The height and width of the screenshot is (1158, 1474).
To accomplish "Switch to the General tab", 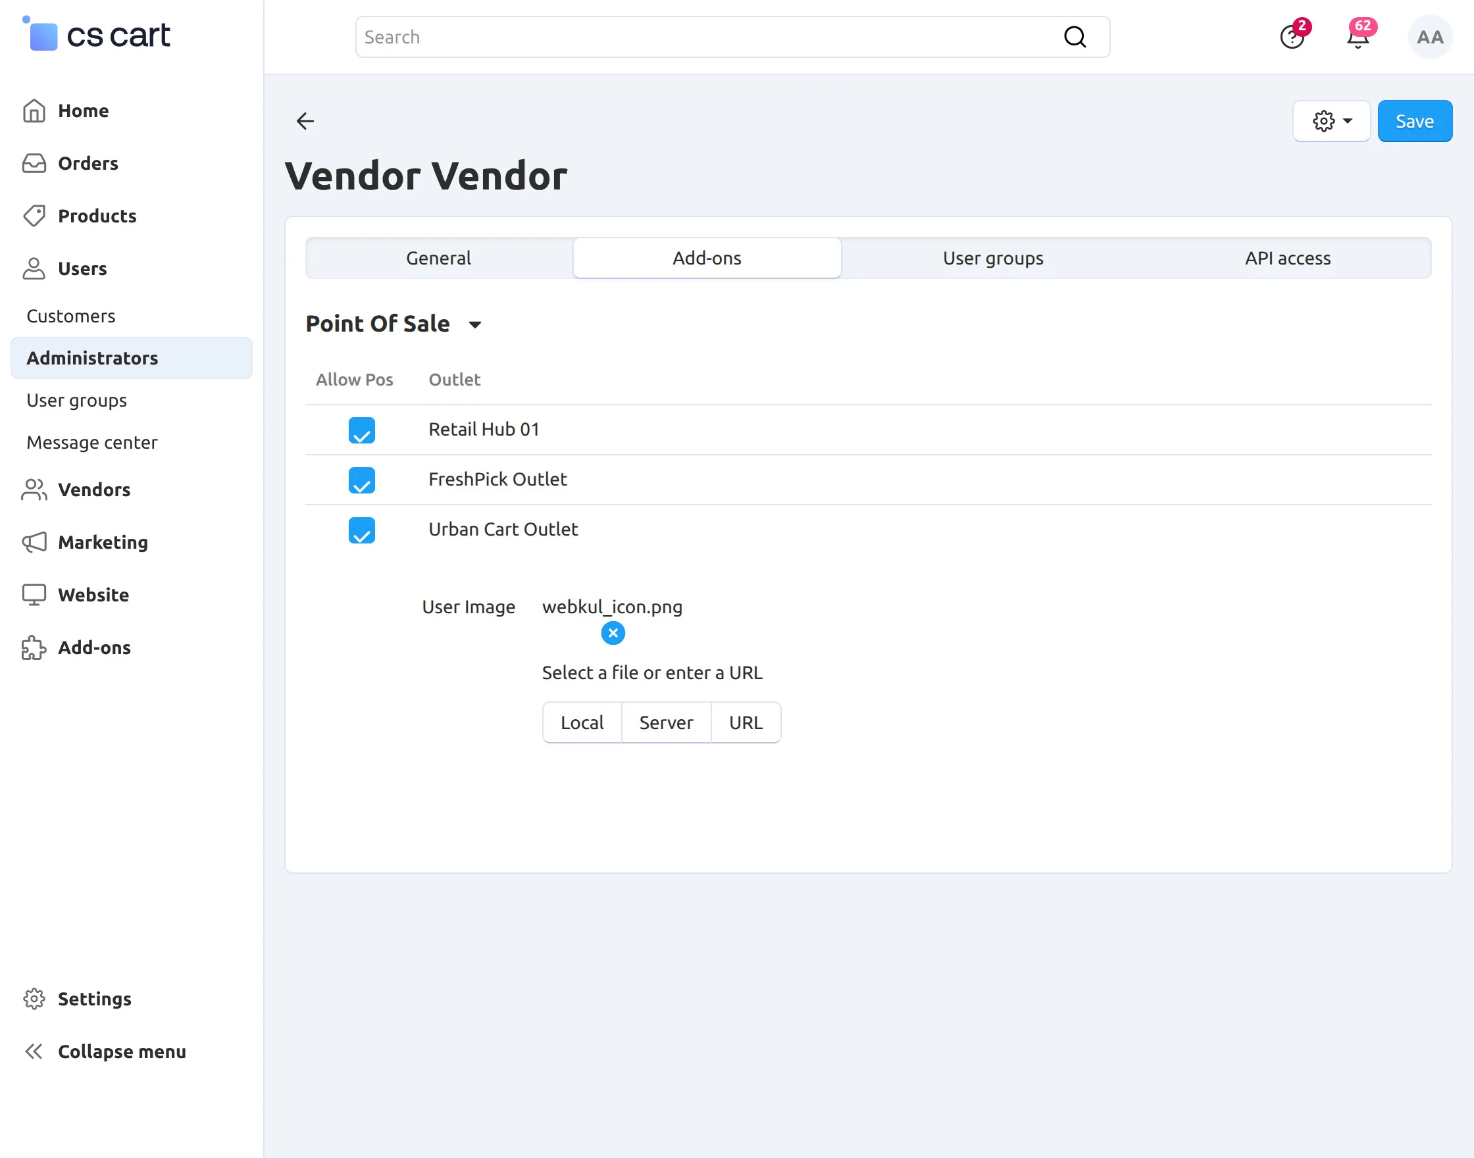I will [x=439, y=259].
